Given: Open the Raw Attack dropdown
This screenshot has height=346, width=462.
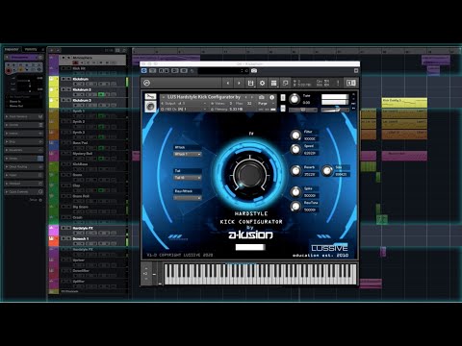Looking at the screenshot, I should [x=188, y=198].
